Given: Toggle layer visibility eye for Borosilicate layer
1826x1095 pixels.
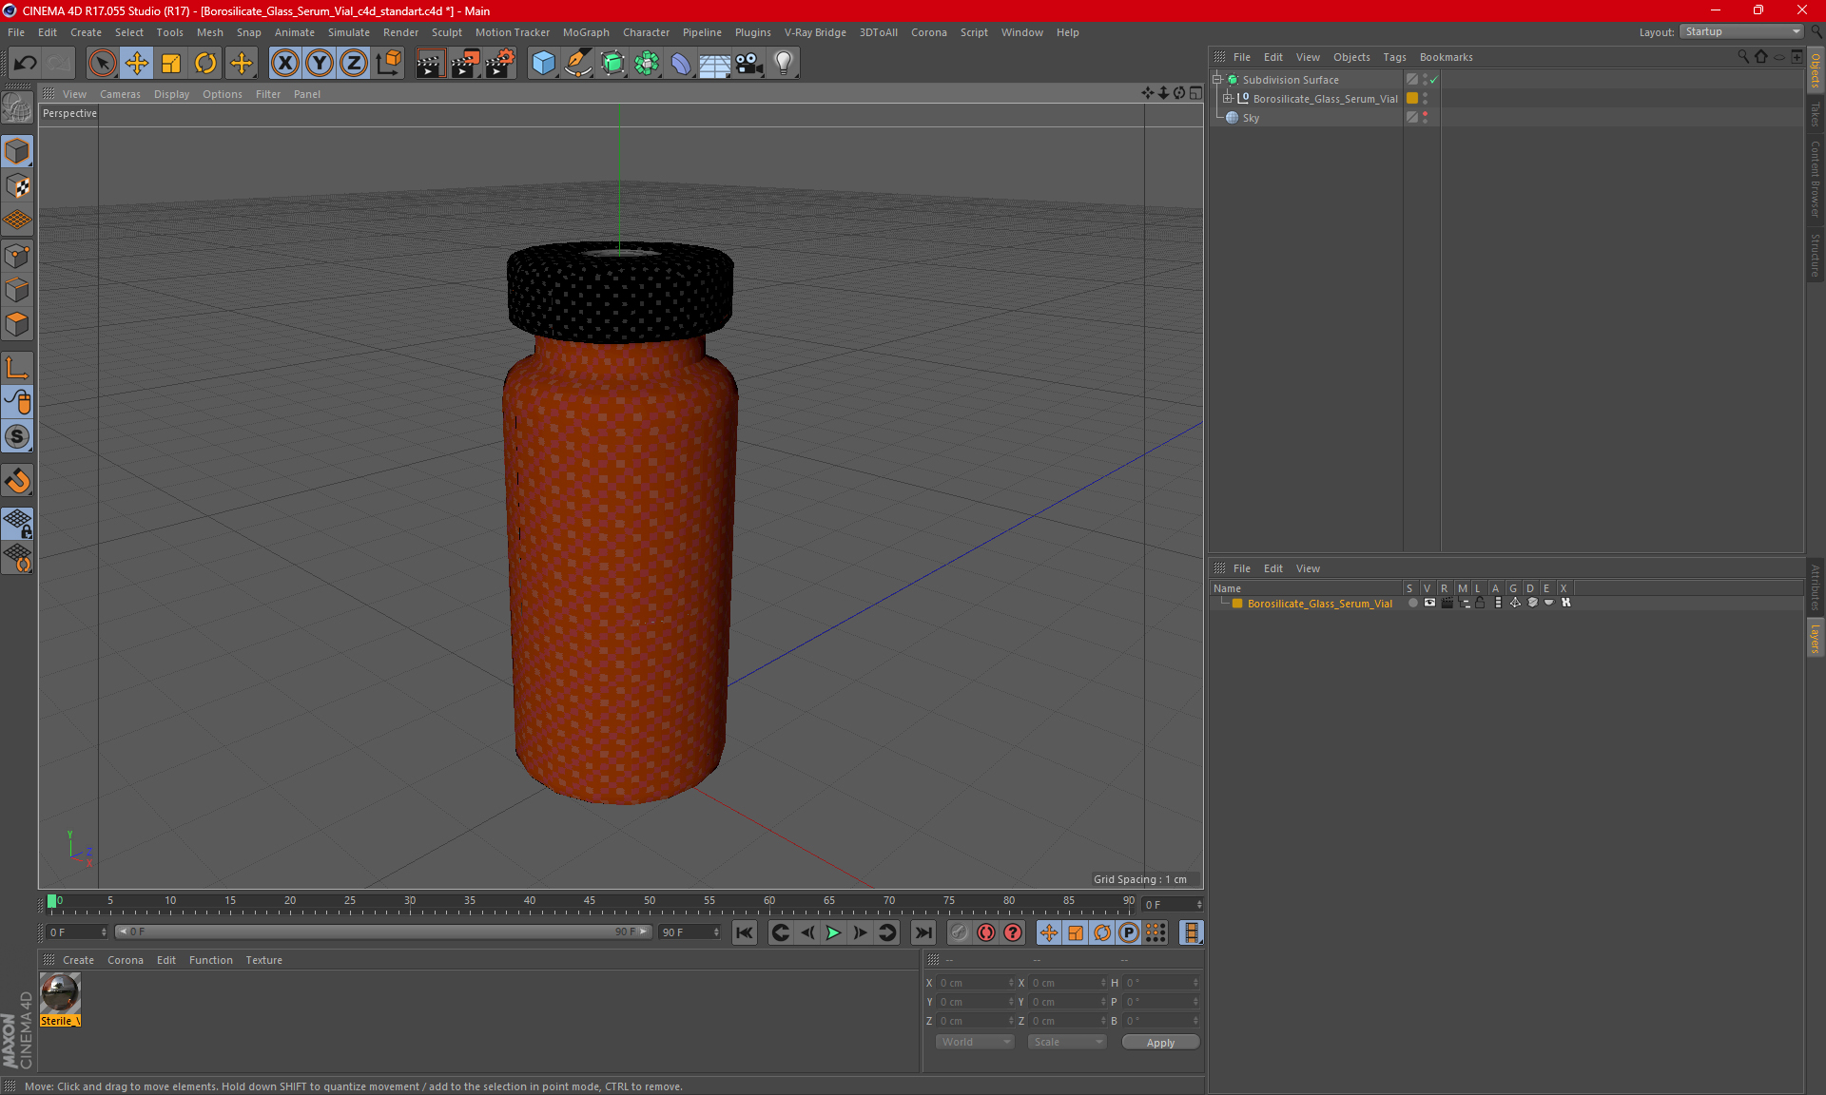Looking at the screenshot, I should [1429, 603].
